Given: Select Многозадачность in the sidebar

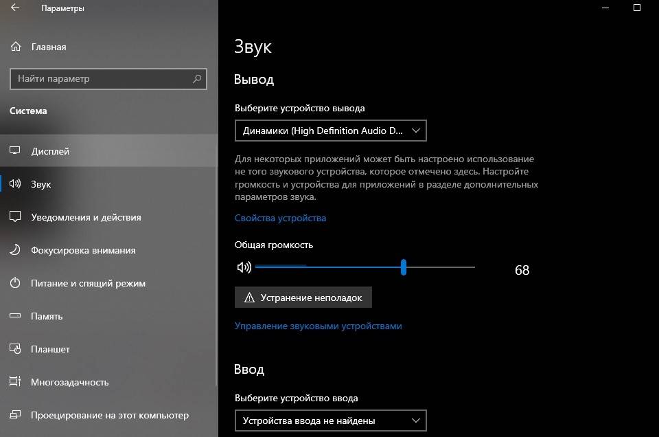Looking at the screenshot, I should [69, 382].
